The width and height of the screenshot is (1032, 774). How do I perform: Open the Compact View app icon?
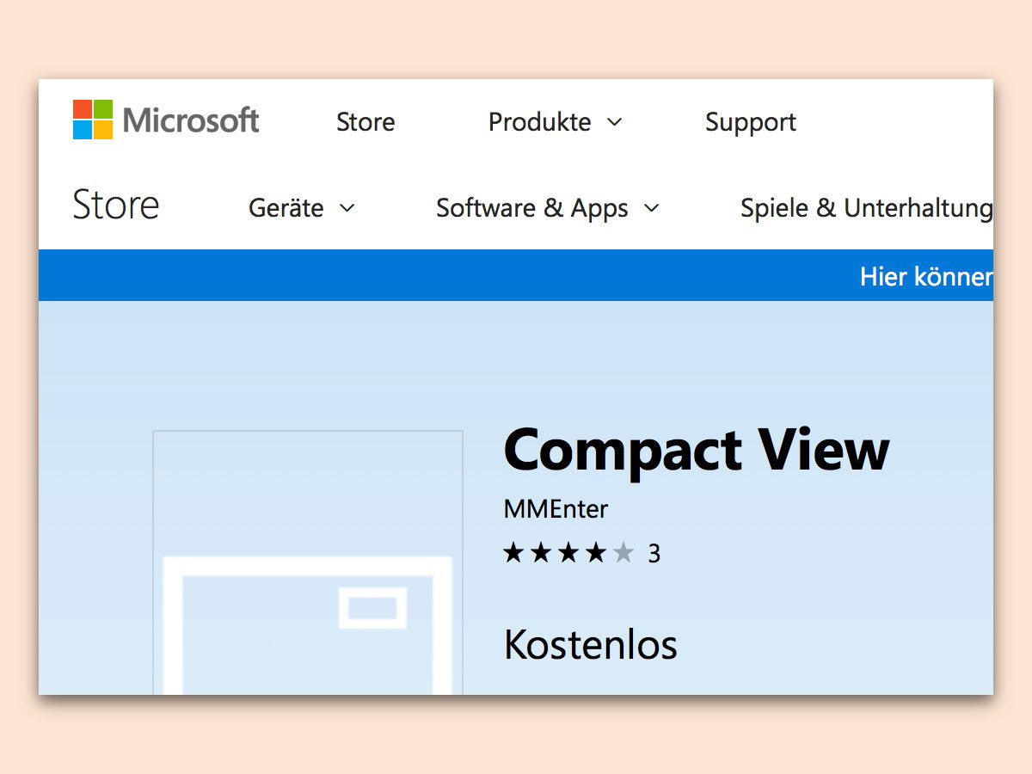coord(308,562)
